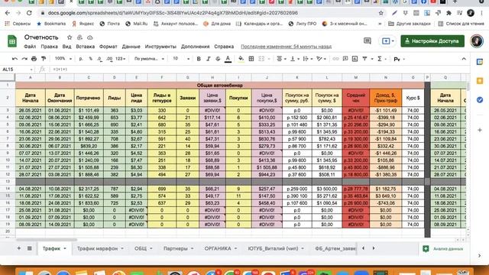Insert a comment from toolbar
Viewport: 489px width, 275px height.
click(x=345, y=59)
